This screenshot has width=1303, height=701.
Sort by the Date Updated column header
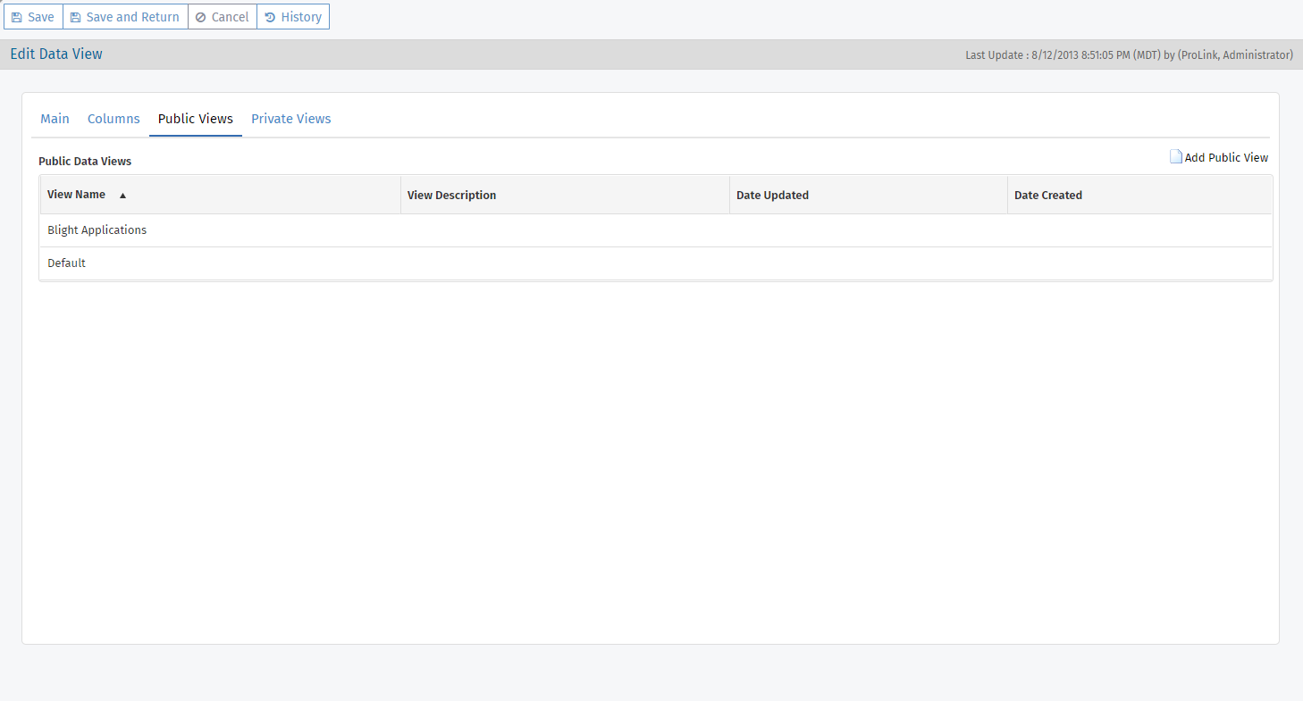click(x=772, y=195)
